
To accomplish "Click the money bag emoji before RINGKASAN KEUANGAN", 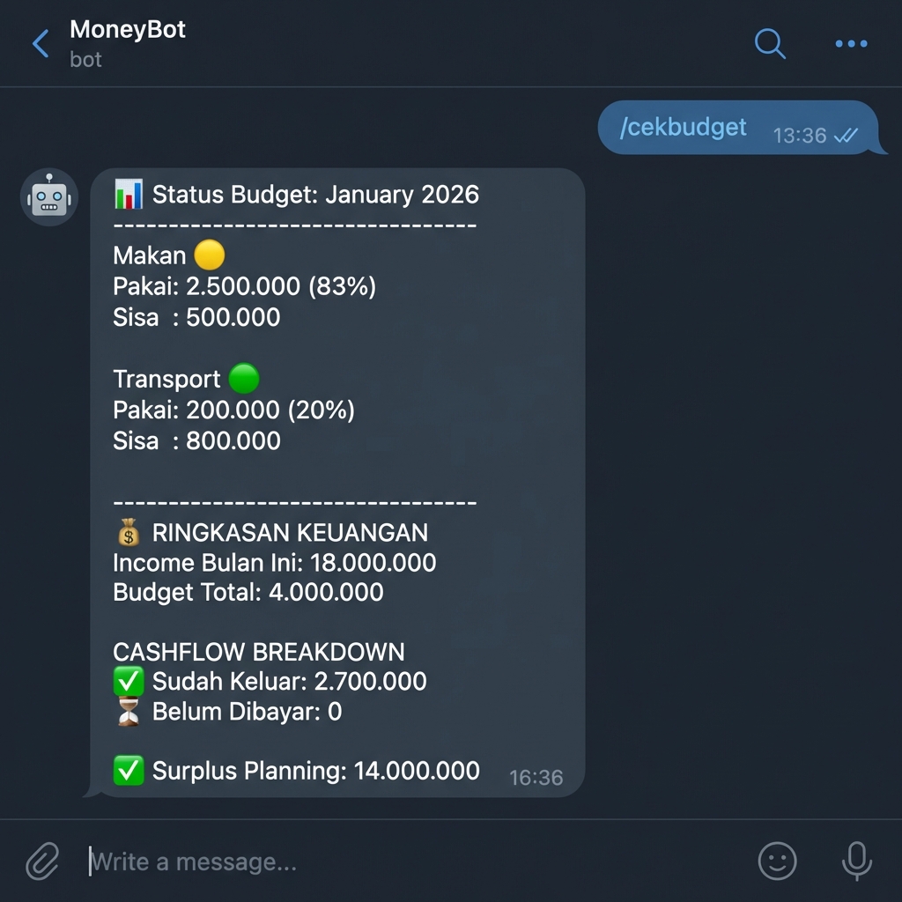I will (x=129, y=531).
